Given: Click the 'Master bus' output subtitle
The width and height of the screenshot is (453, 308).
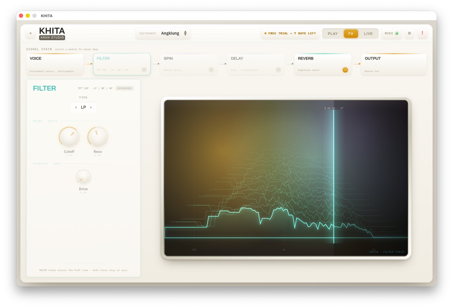Looking at the screenshot, I should click(372, 71).
